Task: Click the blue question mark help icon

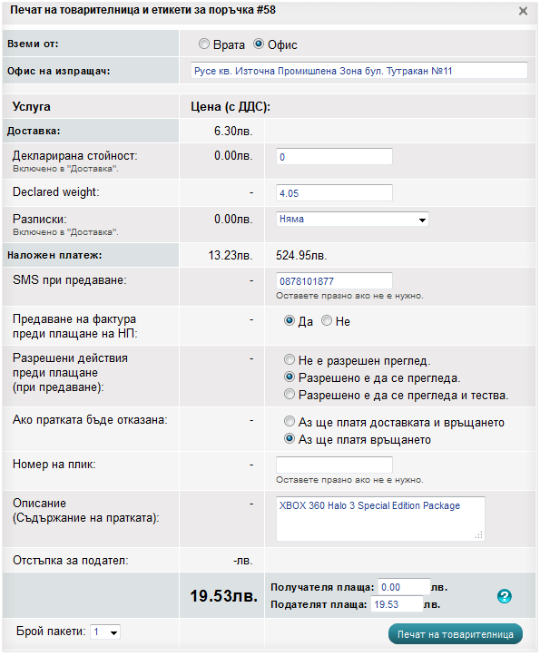Action: [x=504, y=596]
